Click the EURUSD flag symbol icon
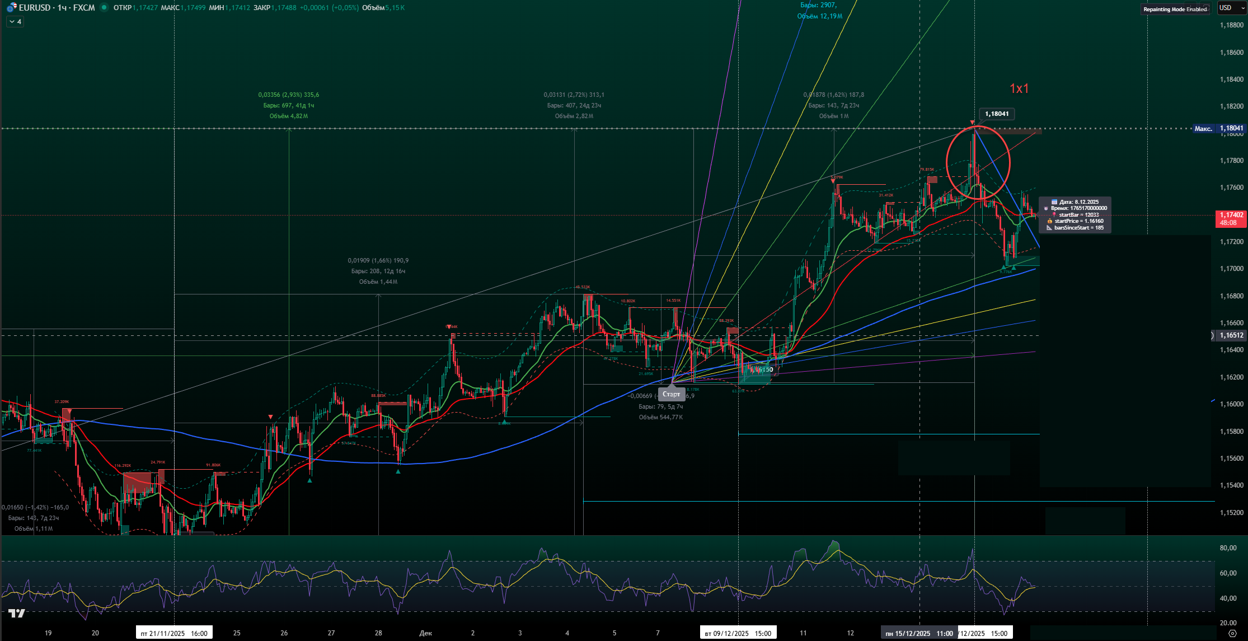 (x=11, y=8)
